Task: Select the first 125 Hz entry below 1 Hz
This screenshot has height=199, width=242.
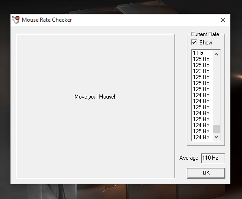Action: point(203,59)
